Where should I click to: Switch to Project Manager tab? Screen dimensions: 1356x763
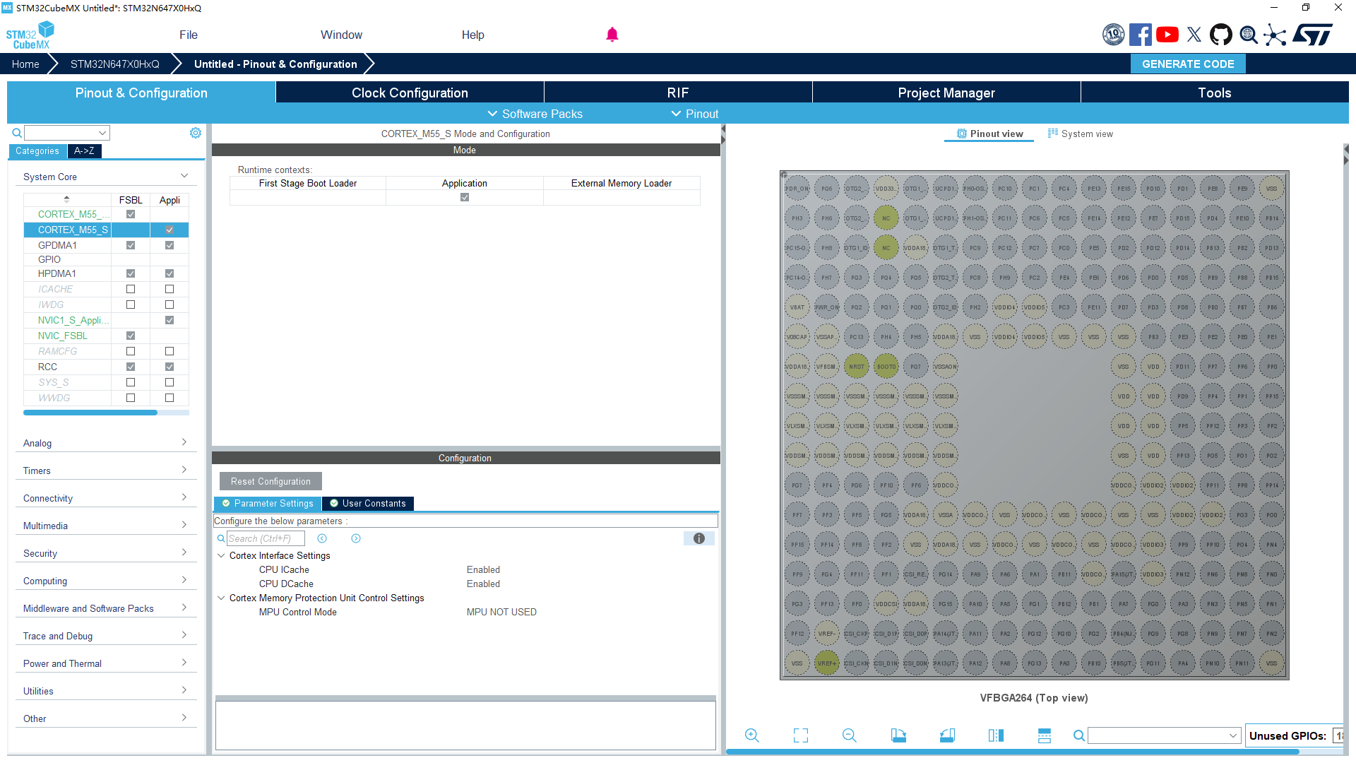[946, 93]
